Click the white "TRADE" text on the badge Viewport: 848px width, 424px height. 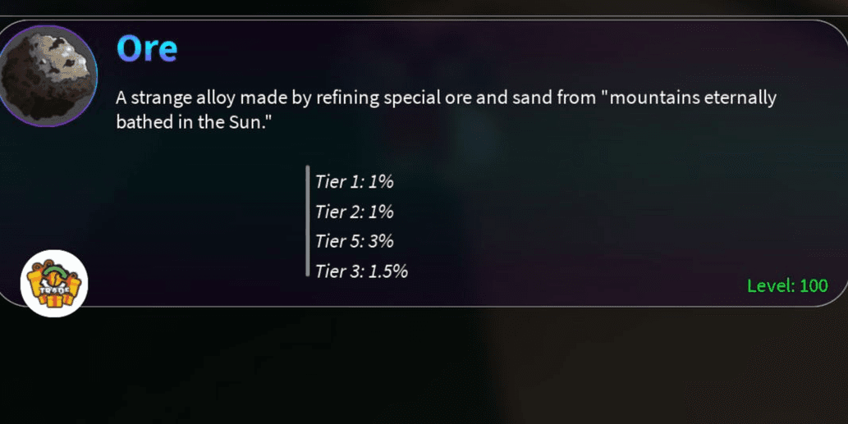(54, 290)
